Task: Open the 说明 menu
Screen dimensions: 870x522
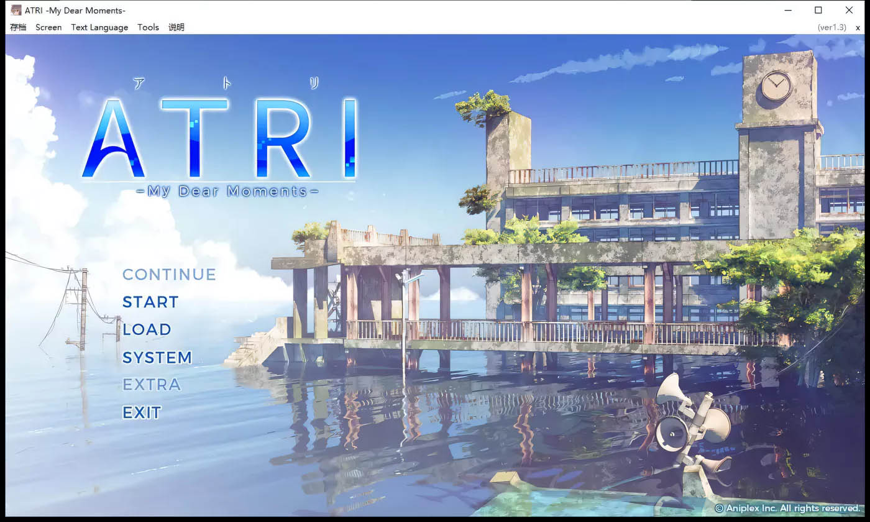Action: point(176,27)
